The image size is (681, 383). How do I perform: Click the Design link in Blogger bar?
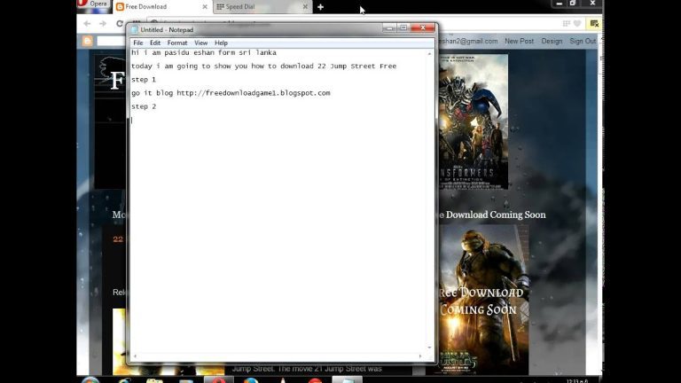pyautogui.click(x=552, y=42)
